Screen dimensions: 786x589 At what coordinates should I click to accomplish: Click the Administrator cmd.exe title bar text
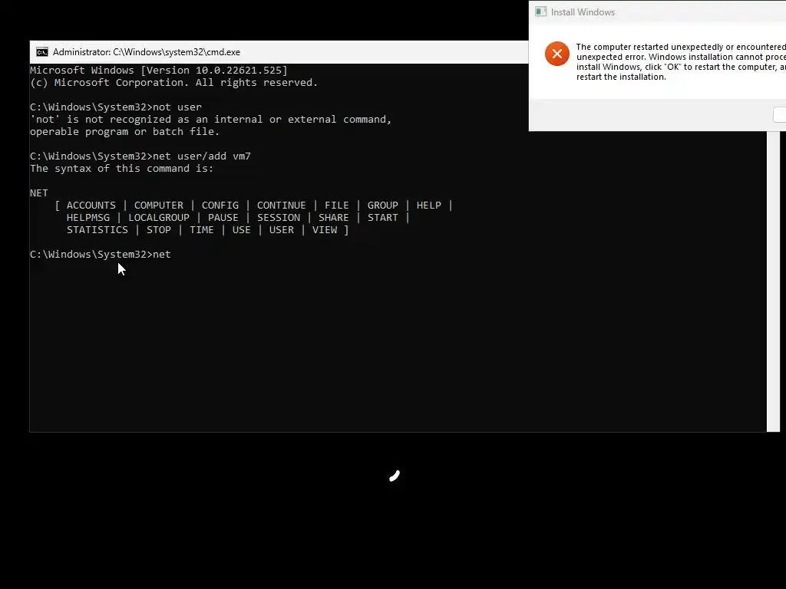pos(147,52)
